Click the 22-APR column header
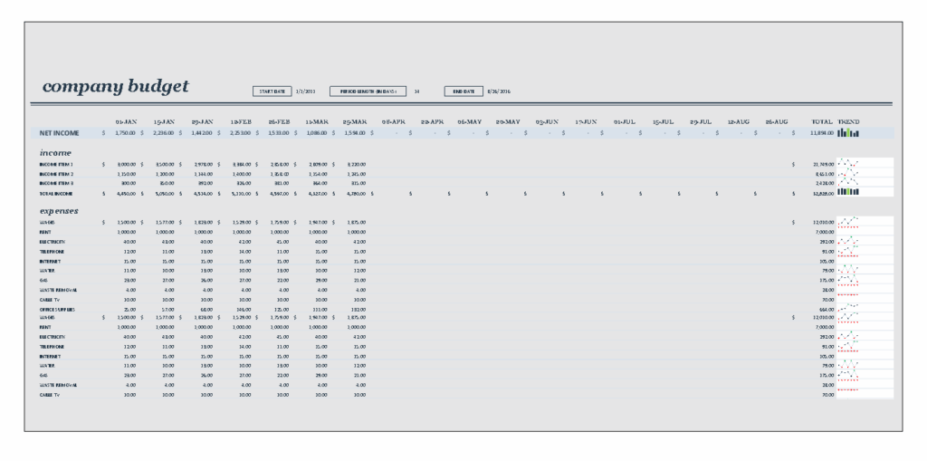 [x=432, y=121]
